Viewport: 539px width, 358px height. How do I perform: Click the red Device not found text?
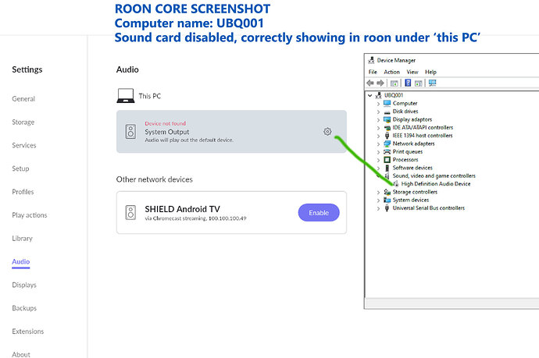pos(165,123)
